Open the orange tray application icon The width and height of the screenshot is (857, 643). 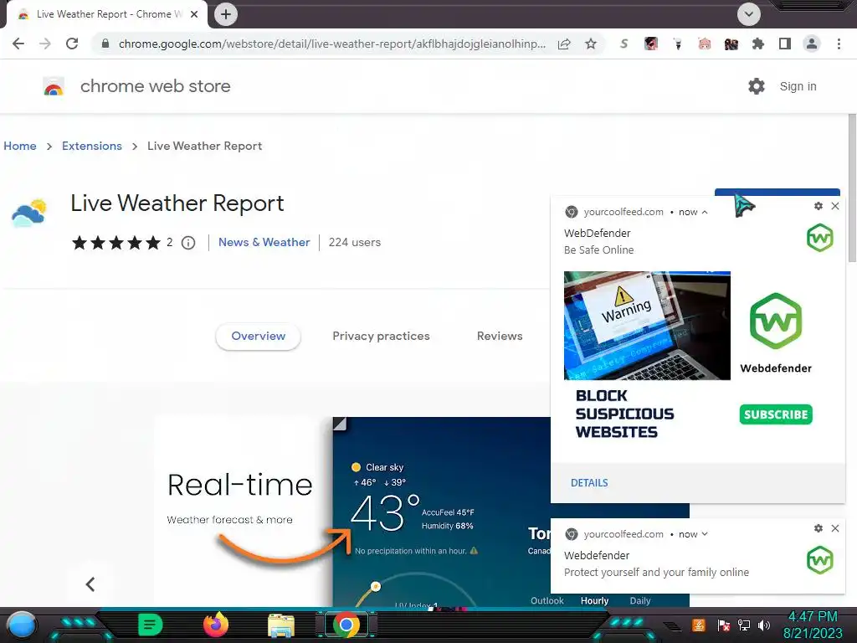[699, 625]
